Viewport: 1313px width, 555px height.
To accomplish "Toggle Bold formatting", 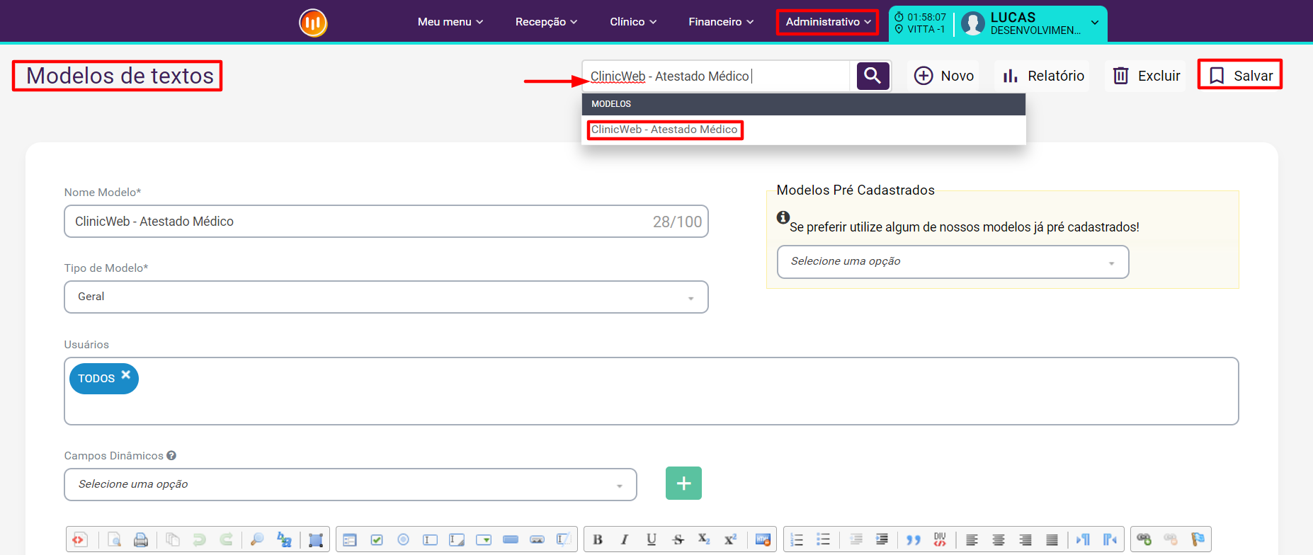I will [x=598, y=539].
